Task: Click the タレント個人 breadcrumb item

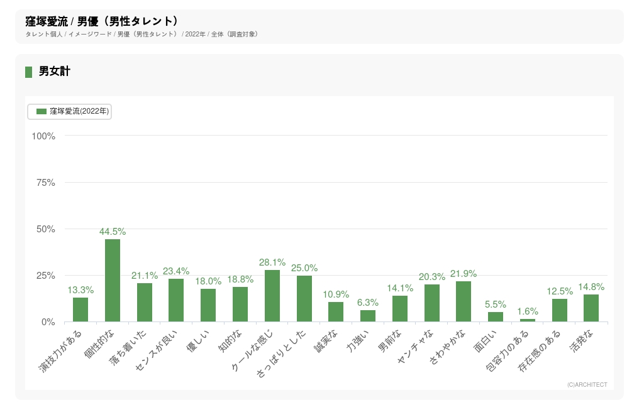Action: 44,34
